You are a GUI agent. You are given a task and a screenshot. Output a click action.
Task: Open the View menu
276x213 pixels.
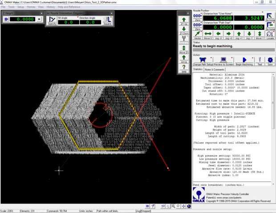click(x=41, y=7)
